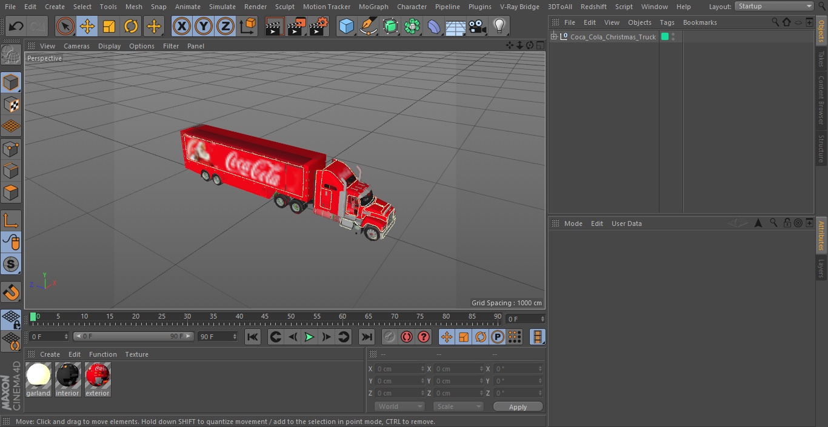Select the Live Selection tool
828x427 pixels.
pos(65,26)
